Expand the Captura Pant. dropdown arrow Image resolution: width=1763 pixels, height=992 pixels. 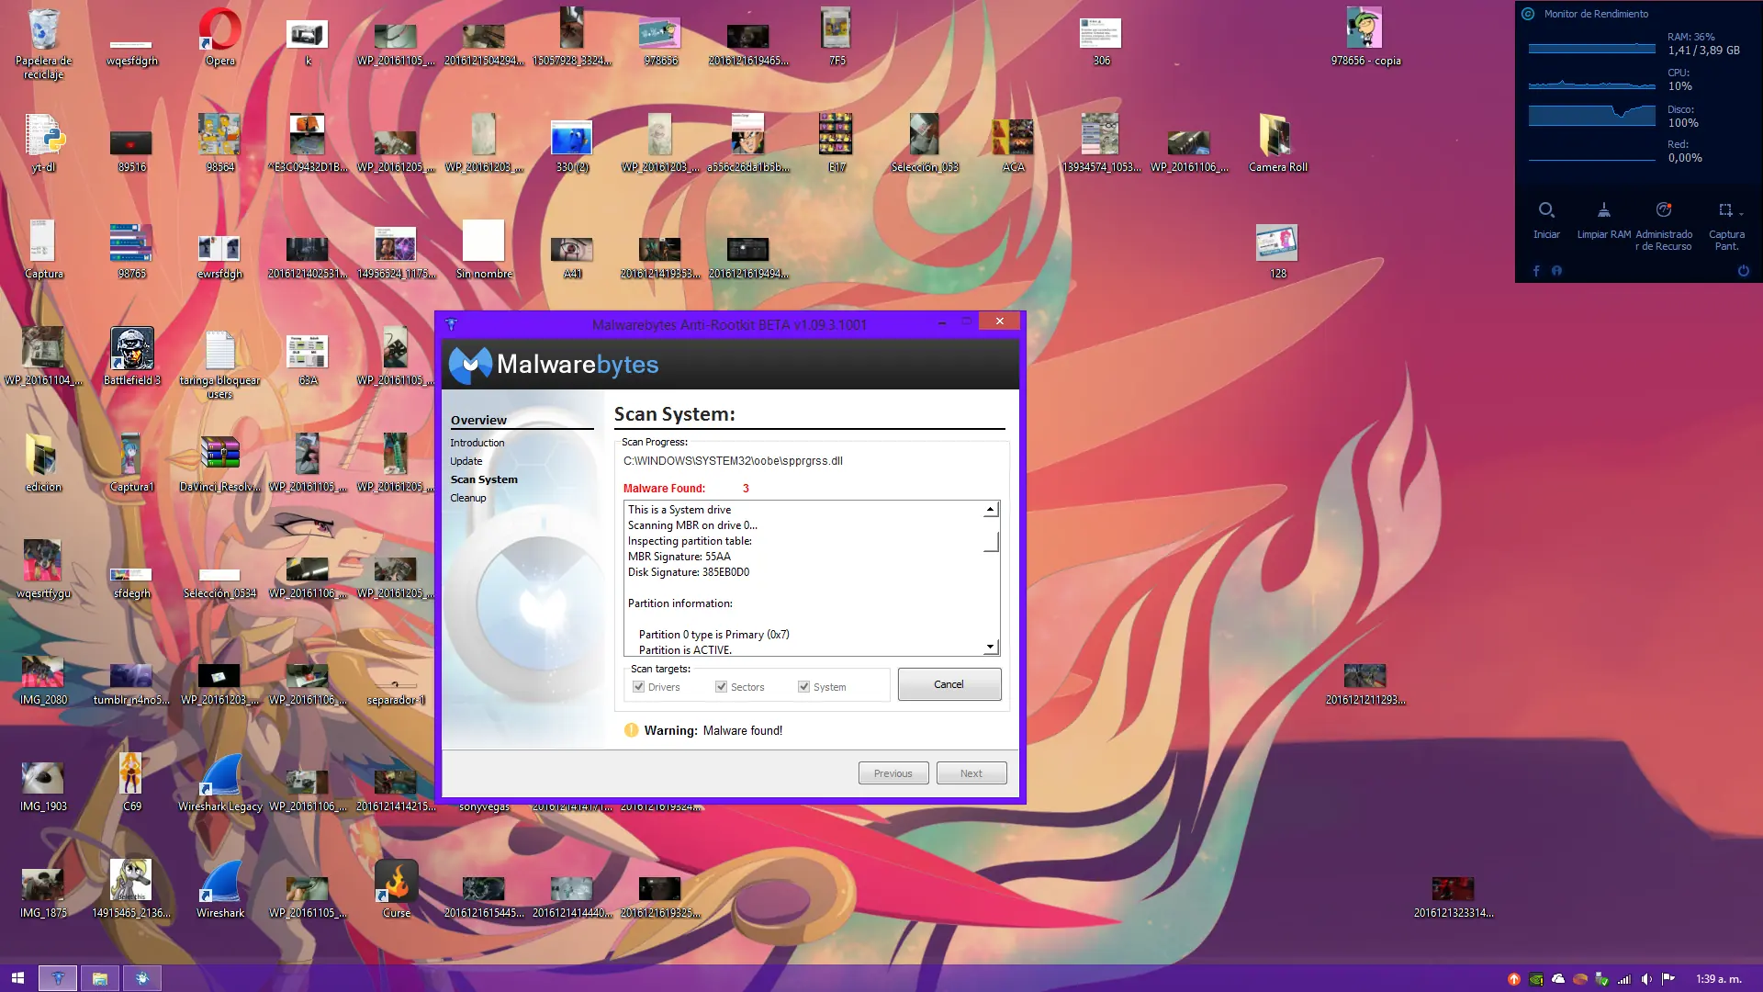[x=1741, y=214]
